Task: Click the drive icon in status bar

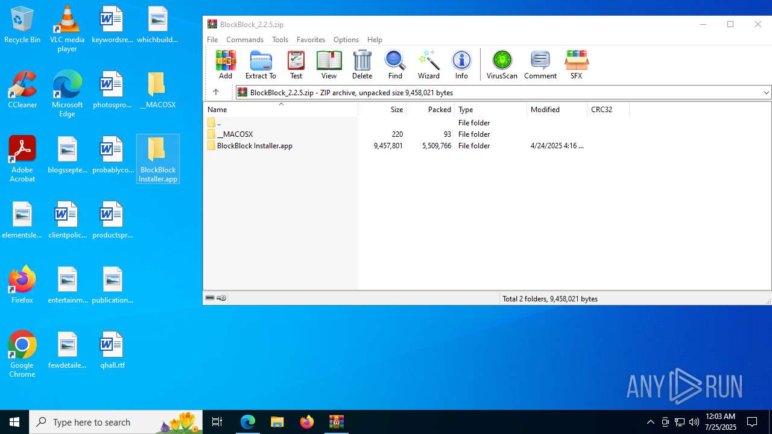Action: click(210, 298)
